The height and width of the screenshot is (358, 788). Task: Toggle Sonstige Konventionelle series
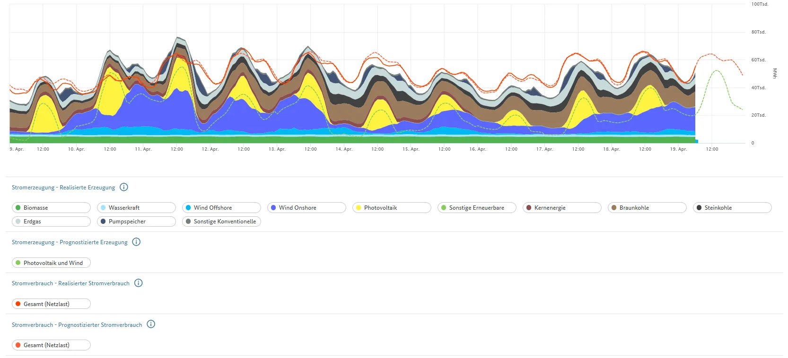coord(221,222)
